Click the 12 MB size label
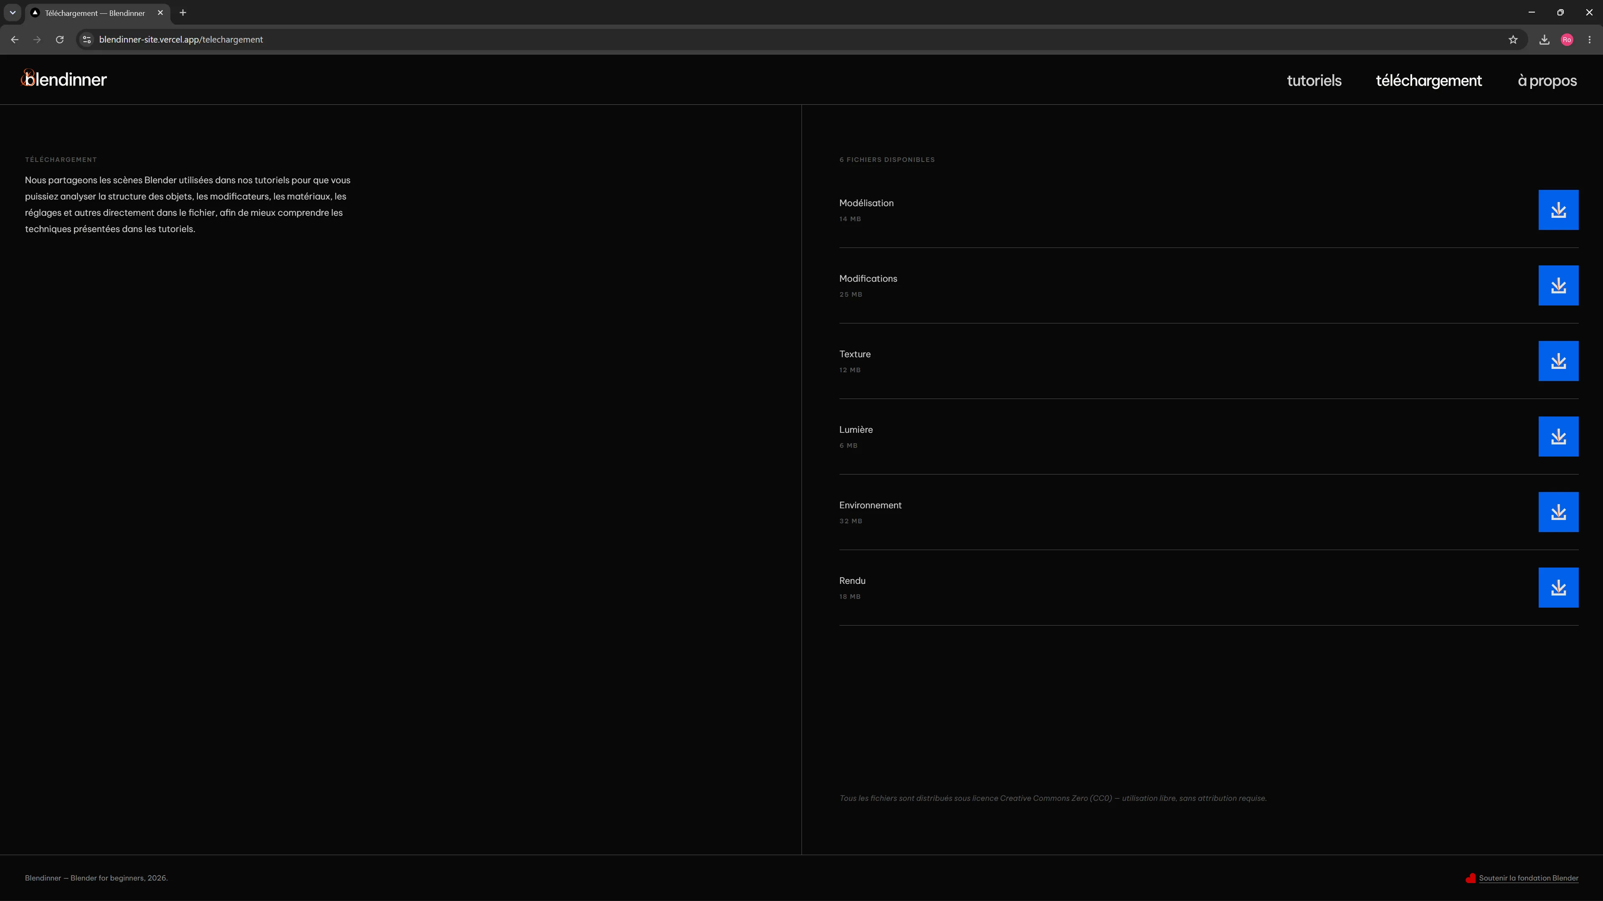1603x901 pixels. tap(850, 370)
